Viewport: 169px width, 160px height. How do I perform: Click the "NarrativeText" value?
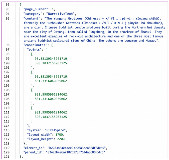coord(61,14)
